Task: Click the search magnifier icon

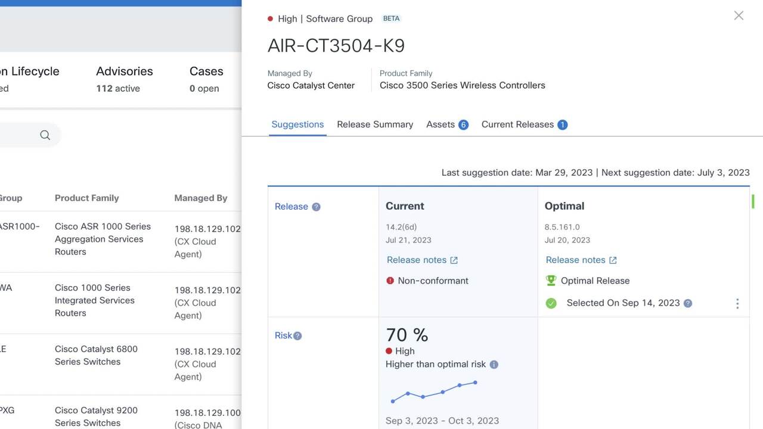Action: coord(45,135)
